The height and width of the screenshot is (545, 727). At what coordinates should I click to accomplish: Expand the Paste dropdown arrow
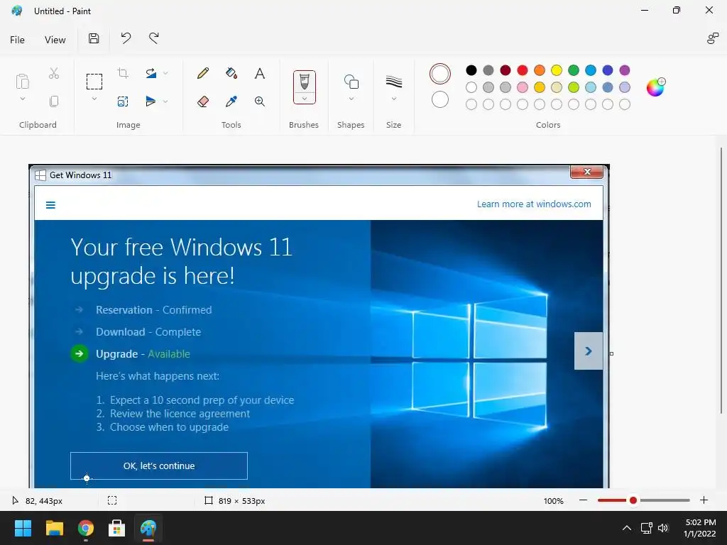click(22, 99)
